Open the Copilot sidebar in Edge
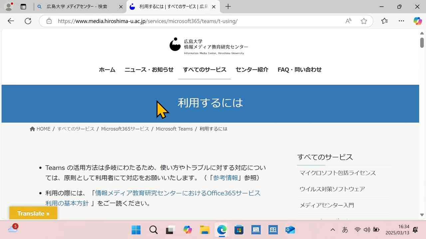Viewport: 426px width, 239px height. click(x=417, y=21)
